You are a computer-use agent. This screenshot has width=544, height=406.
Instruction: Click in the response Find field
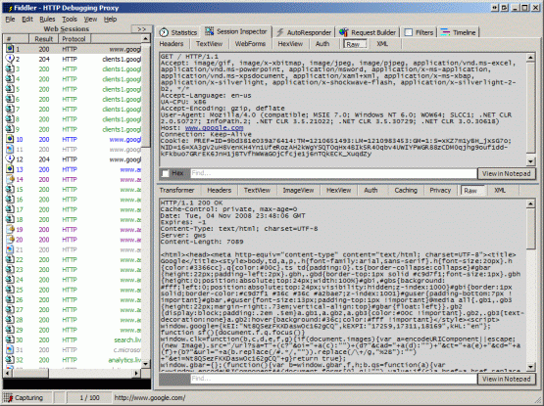tap(333, 379)
